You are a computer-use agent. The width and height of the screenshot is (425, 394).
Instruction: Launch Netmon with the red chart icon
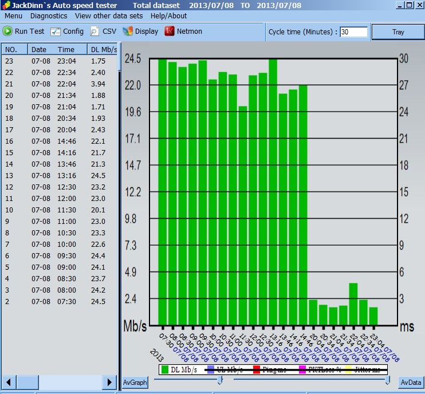point(170,31)
